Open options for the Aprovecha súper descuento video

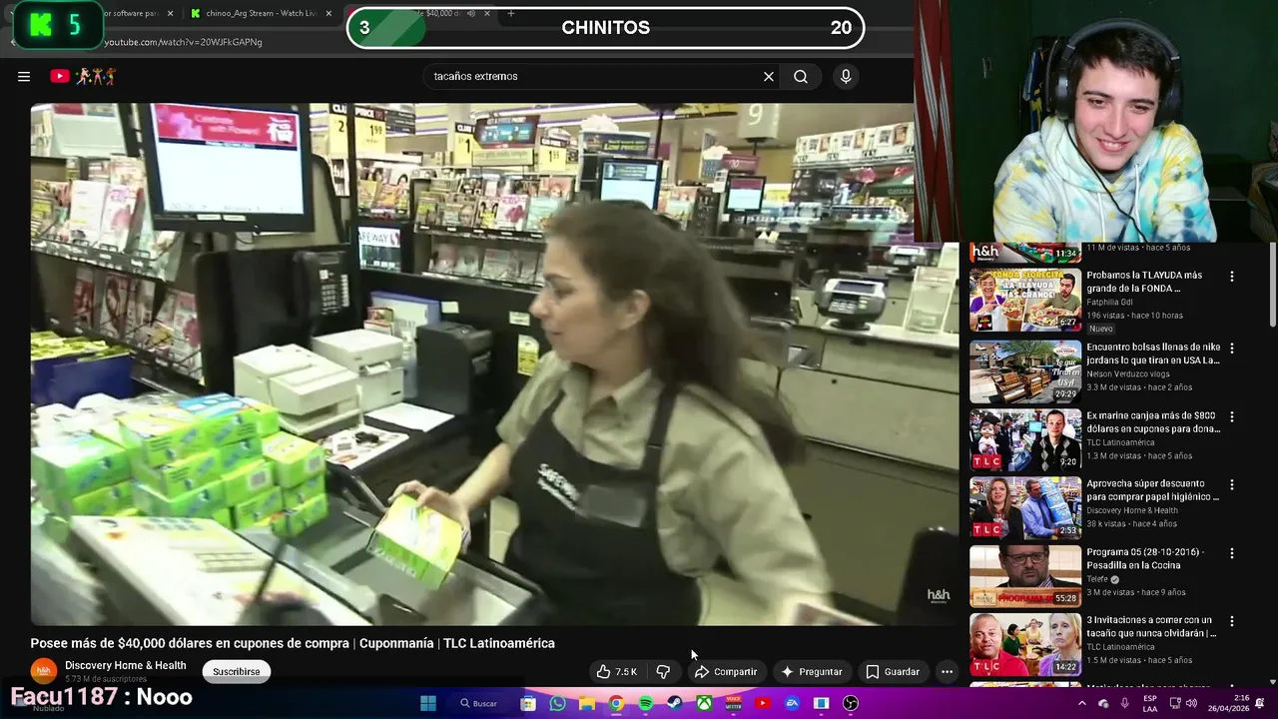point(1231,484)
